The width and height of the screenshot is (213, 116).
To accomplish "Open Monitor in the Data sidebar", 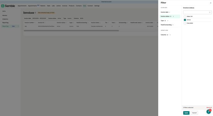I will point(5,16).
